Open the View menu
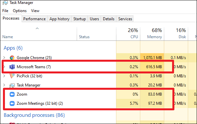The height and width of the screenshot is (124, 197). click(35, 11)
